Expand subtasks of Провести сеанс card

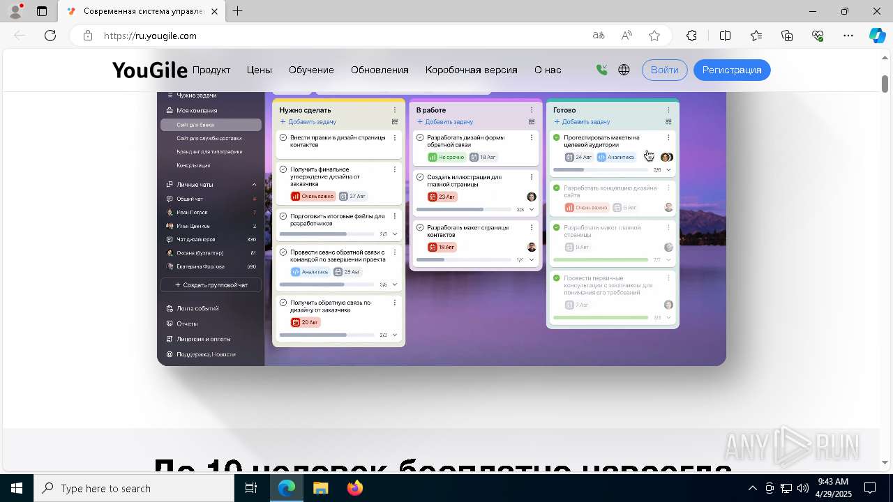tap(395, 284)
